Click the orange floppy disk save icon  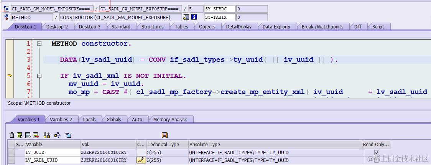click(x=165, y=135)
